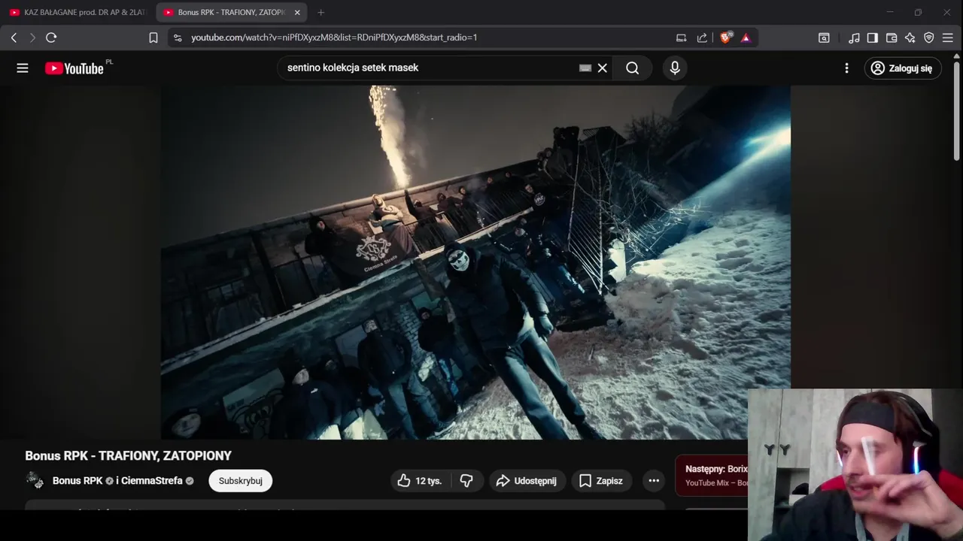
Task: Dislike the video
Action: point(466,481)
